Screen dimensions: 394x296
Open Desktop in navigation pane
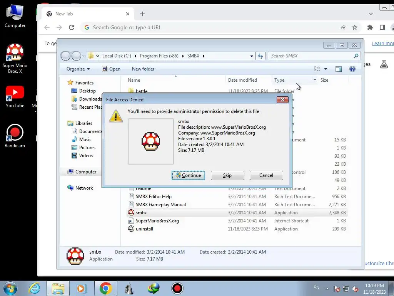pyautogui.click(x=87, y=91)
